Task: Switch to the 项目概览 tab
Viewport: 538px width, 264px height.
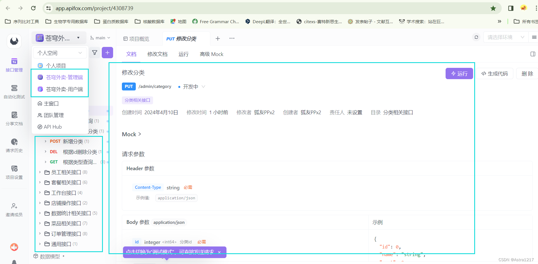Action: click(136, 39)
